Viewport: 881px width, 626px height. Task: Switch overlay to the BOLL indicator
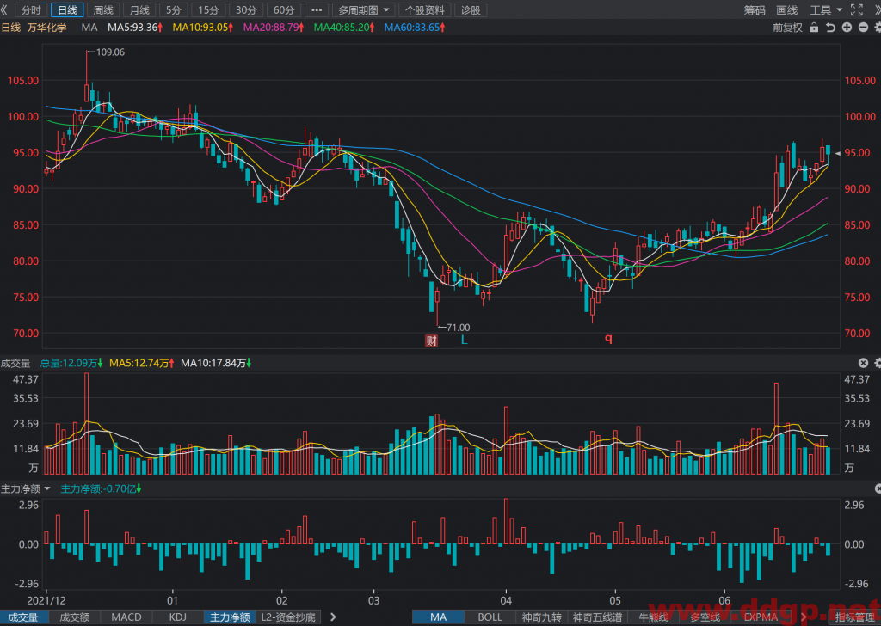(490, 617)
